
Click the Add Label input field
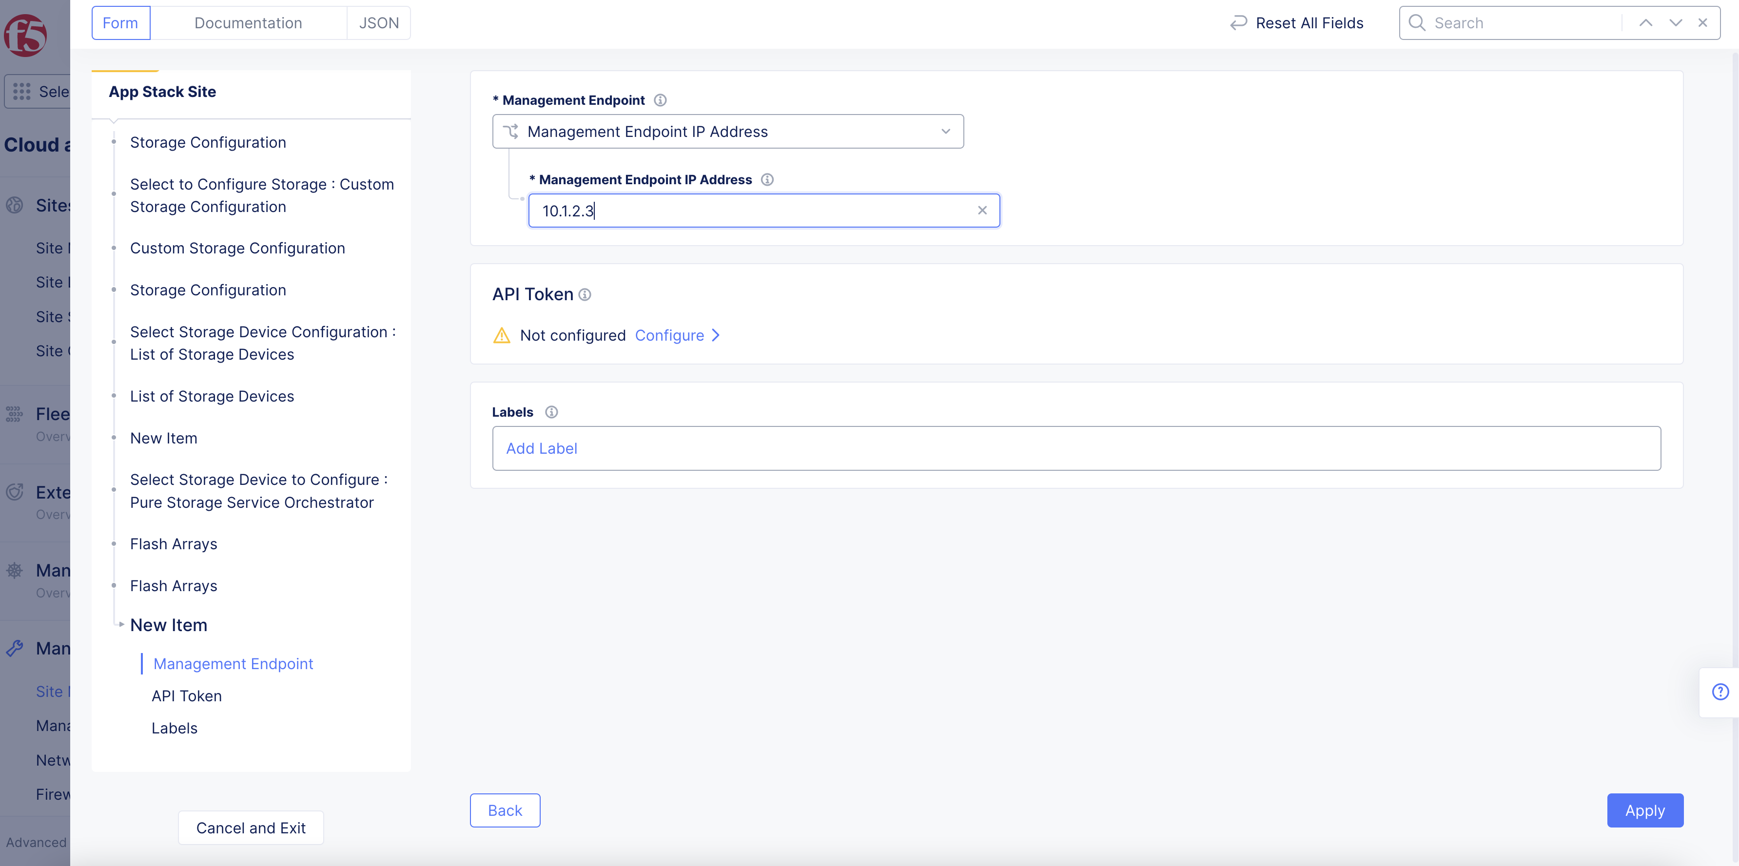(1076, 448)
